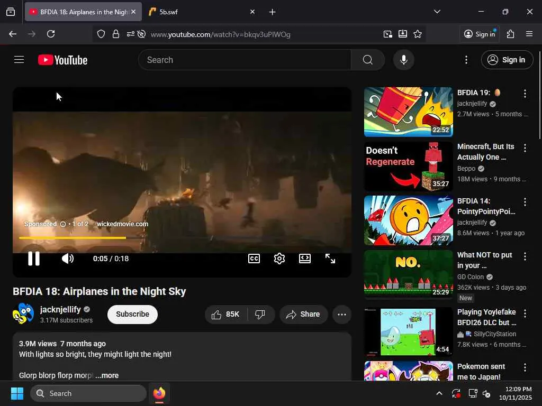Open BFDIA 19 video thumbnail
The width and height of the screenshot is (542, 406).
click(x=408, y=112)
